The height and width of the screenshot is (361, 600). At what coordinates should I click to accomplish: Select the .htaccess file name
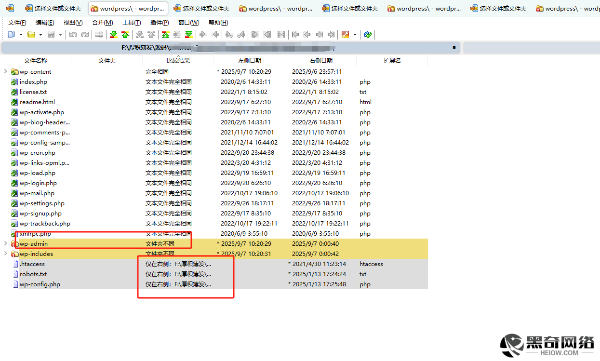tap(32, 264)
